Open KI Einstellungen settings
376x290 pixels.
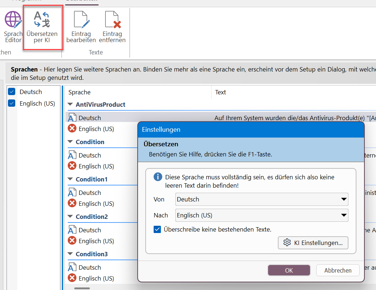tap(313, 243)
